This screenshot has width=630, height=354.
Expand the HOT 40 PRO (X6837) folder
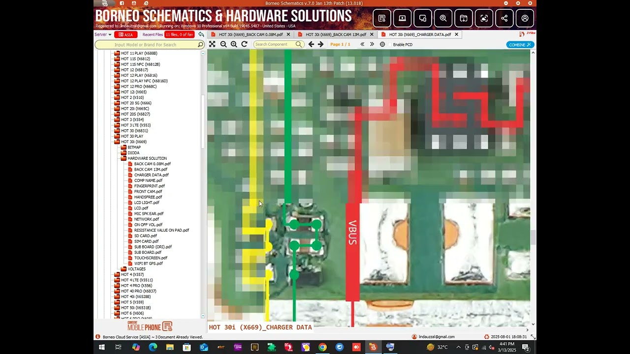coord(117,291)
